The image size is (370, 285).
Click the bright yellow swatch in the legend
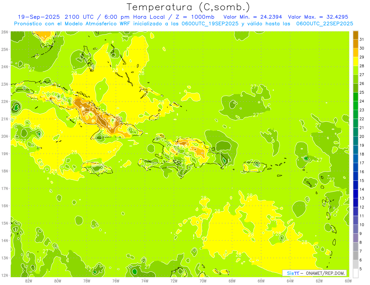click(356, 61)
